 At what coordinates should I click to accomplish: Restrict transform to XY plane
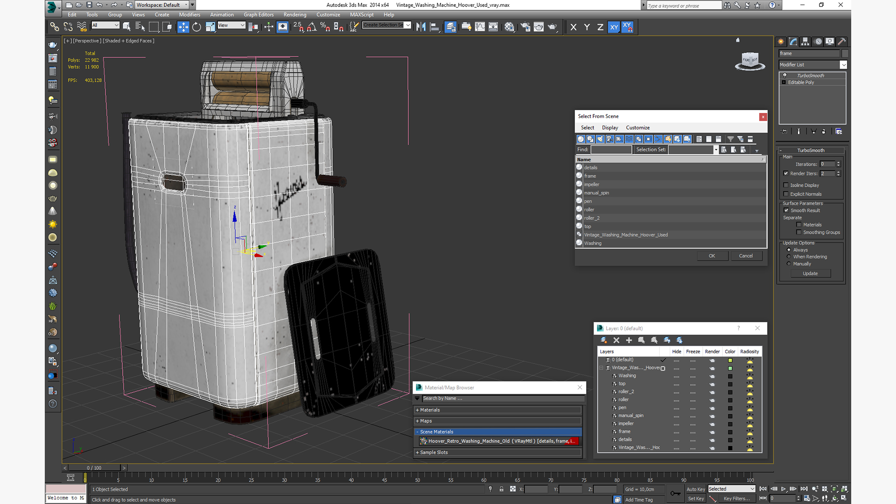click(x=614, y=27)
